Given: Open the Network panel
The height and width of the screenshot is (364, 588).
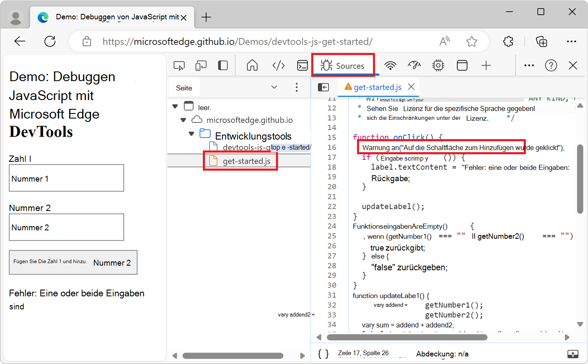Looking at the screenshot, I should 390,65.
